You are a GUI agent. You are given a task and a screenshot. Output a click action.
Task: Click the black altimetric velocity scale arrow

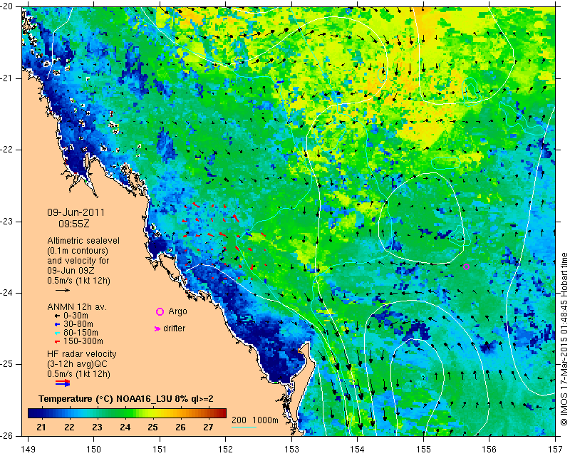point(63,290)
